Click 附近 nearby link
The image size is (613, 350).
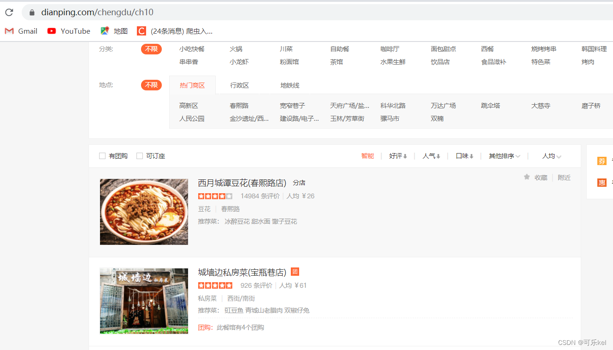pos(564,178)
